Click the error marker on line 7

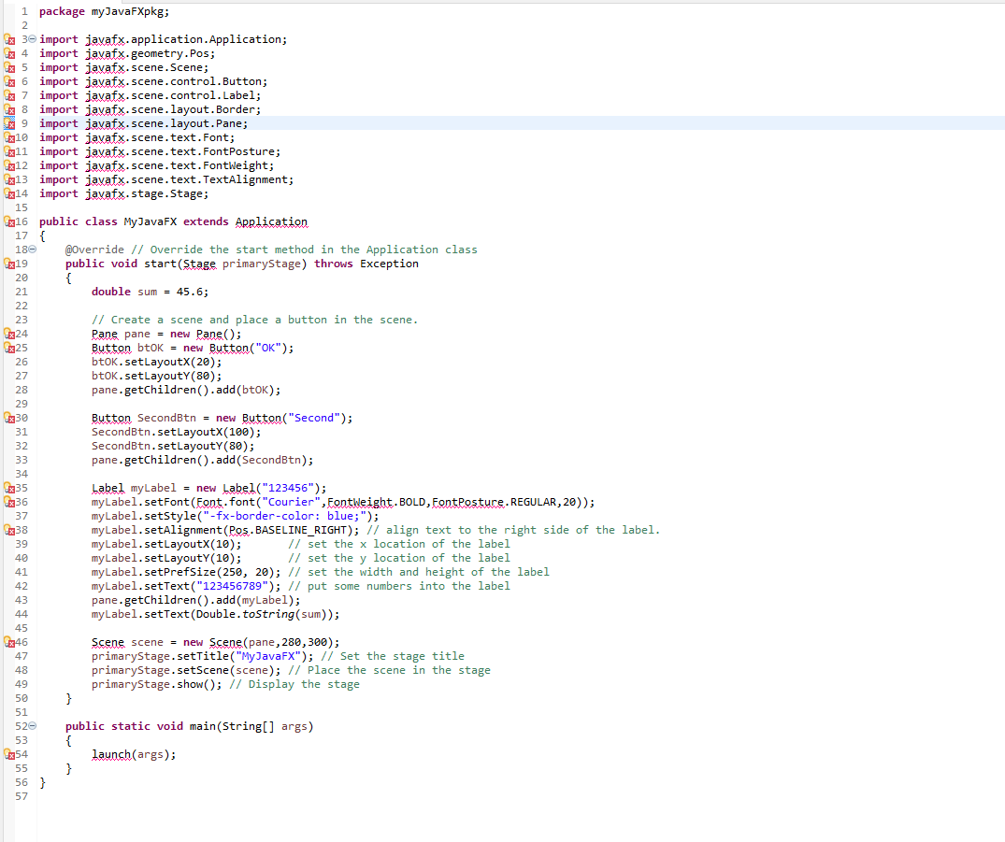pos(9,96)
